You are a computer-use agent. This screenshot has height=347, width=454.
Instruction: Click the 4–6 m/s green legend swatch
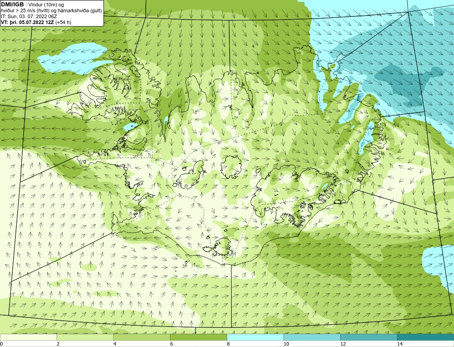click(x=142, y=337)
